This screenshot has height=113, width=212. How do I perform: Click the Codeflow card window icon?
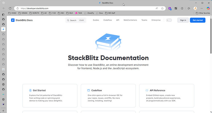88,90
